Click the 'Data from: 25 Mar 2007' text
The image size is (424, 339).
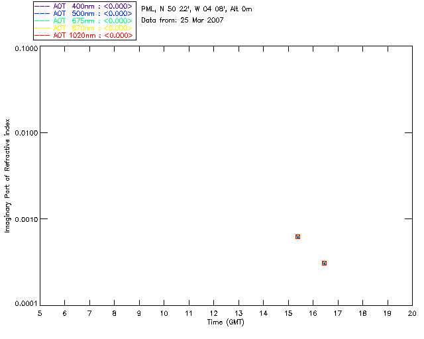click(182, 20)
